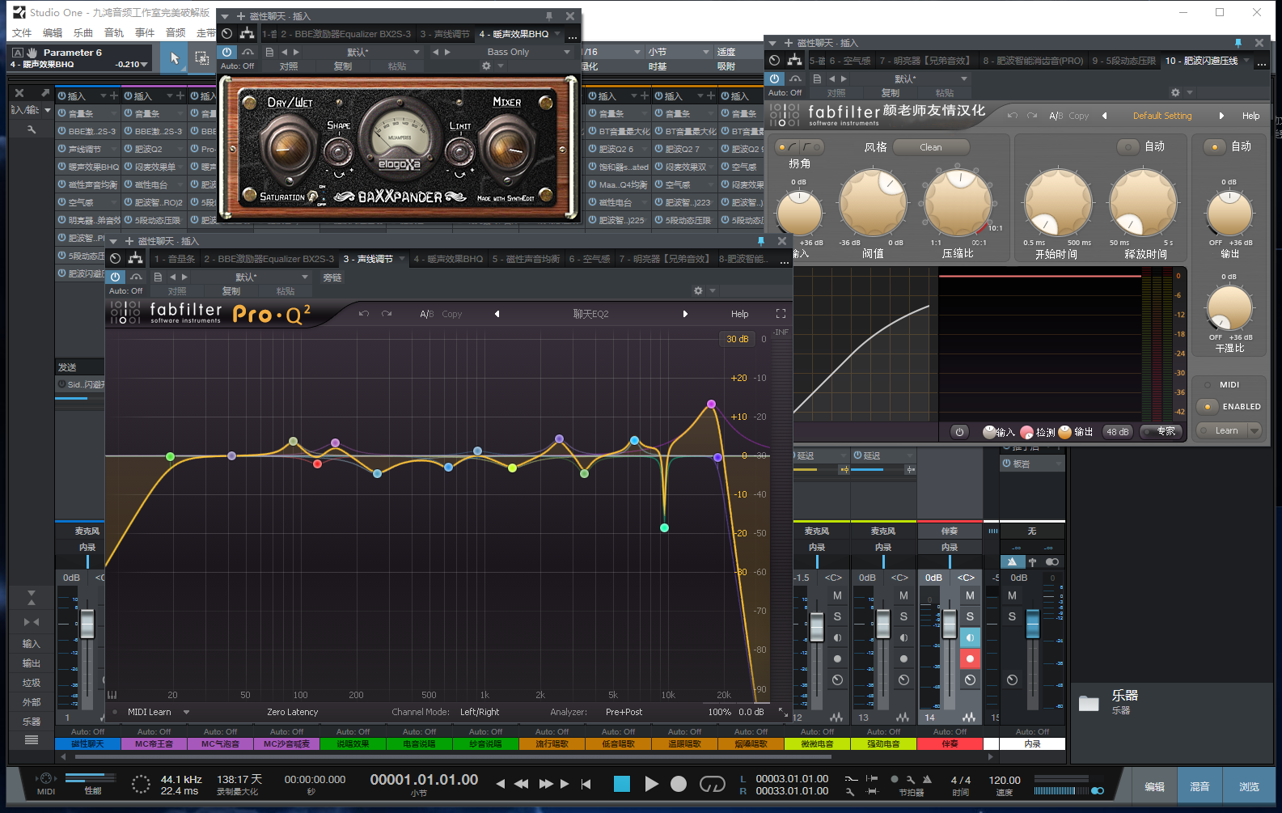Viewport: 1282px width, 813px height.
Task: Toggle record arm on 伴奏 channel
Action: pos(970,658)
